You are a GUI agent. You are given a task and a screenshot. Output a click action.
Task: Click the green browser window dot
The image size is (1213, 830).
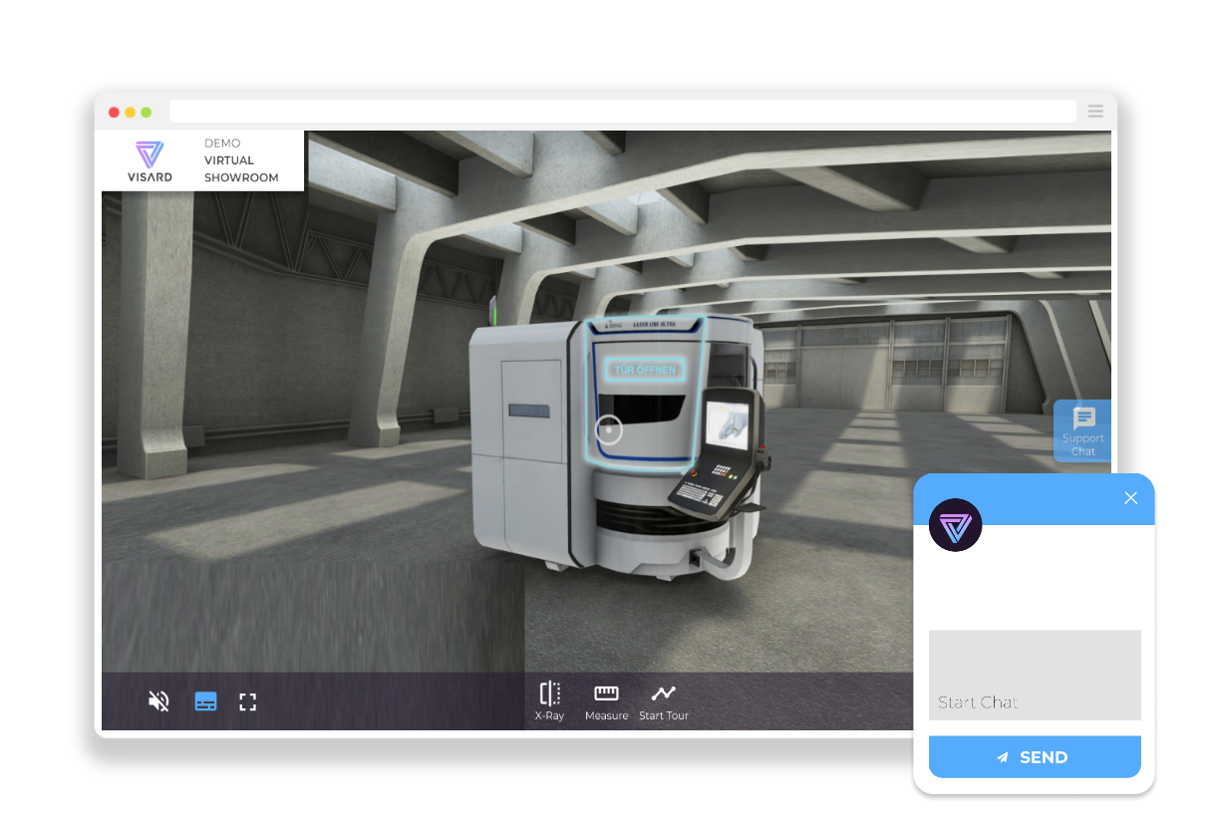(x=147, y=113)
